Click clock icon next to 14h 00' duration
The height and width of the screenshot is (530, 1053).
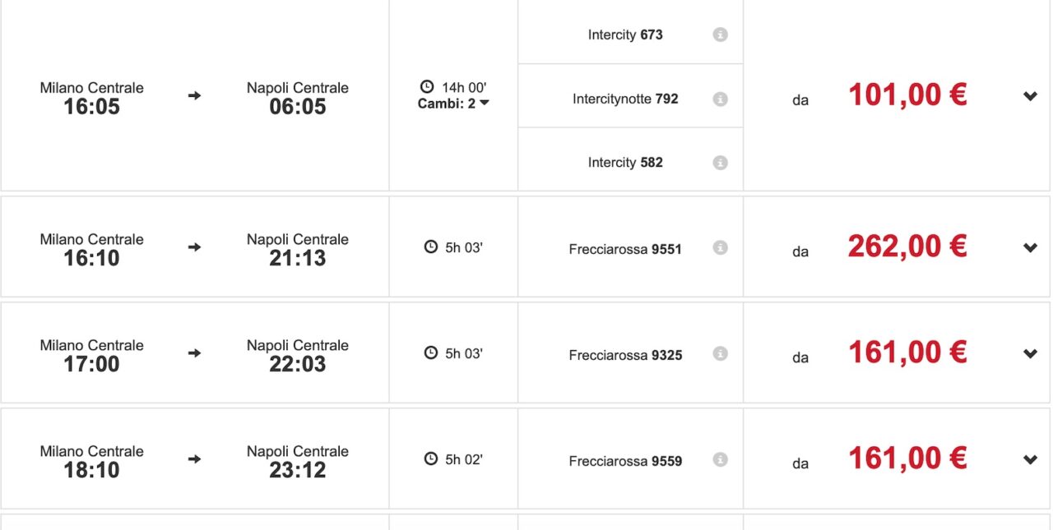[x=426, y=86]
